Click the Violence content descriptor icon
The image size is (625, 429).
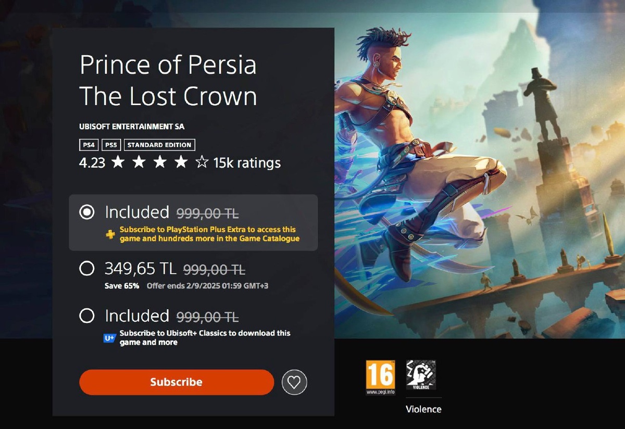tap(421, 375)
